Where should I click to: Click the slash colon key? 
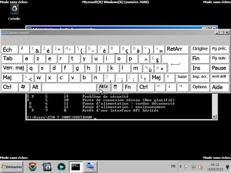pos(133,78)
